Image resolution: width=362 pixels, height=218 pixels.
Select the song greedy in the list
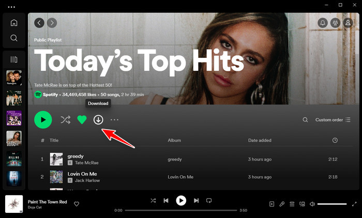76,156
